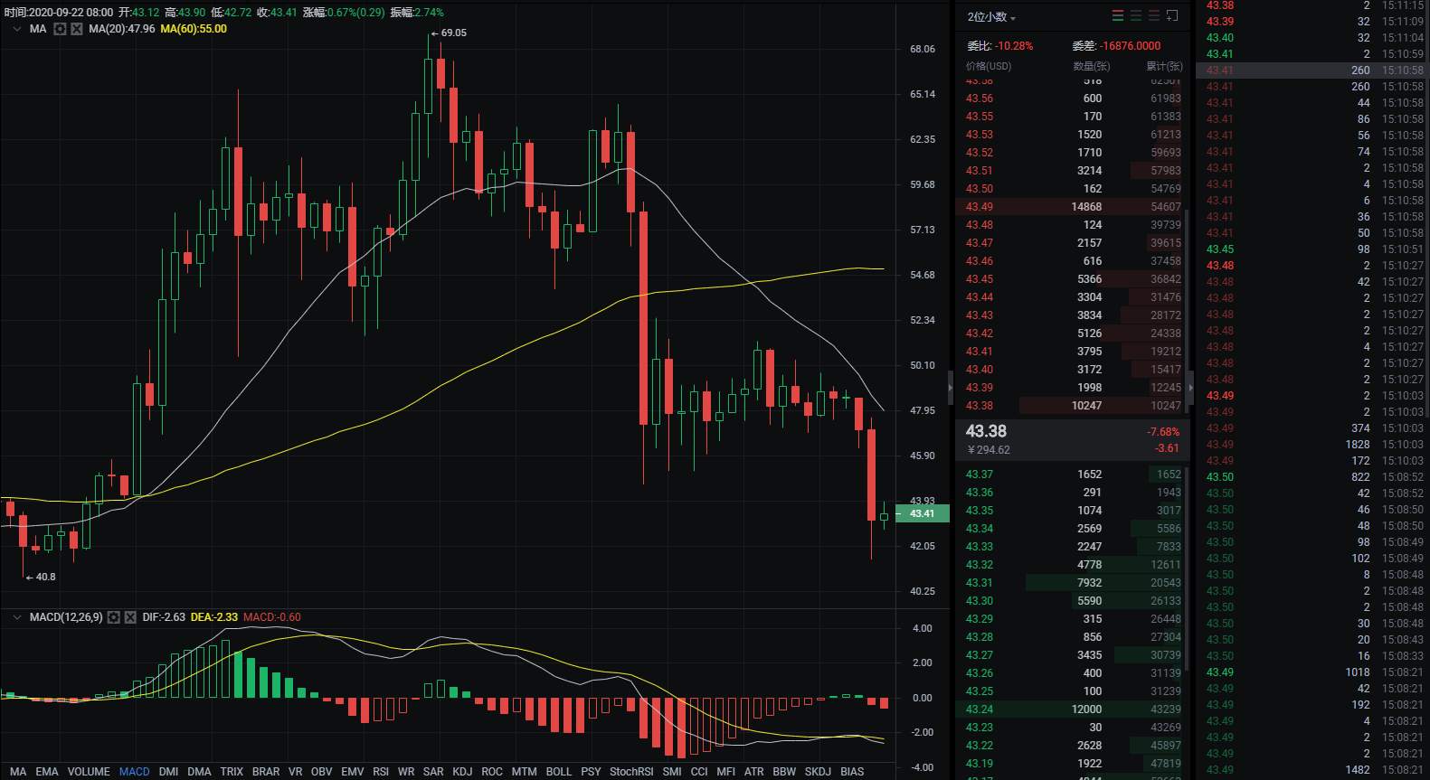The height and width of the screenshot is (780, 1430).
Task: Select the MACD indicator tab
Action: [x=135, y=772]
